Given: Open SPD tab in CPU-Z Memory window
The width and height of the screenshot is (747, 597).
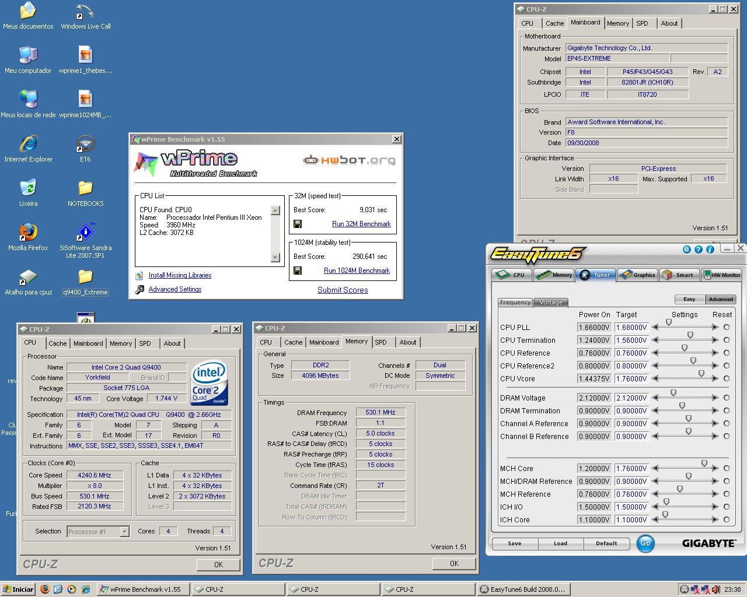Looking at the screenshot, I should click(x=381, y=342).
